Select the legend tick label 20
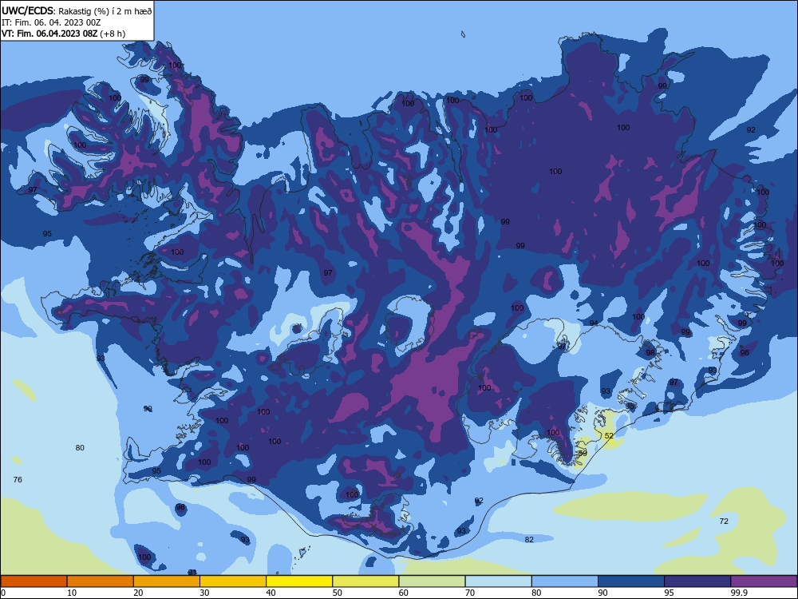 (138, 593)
